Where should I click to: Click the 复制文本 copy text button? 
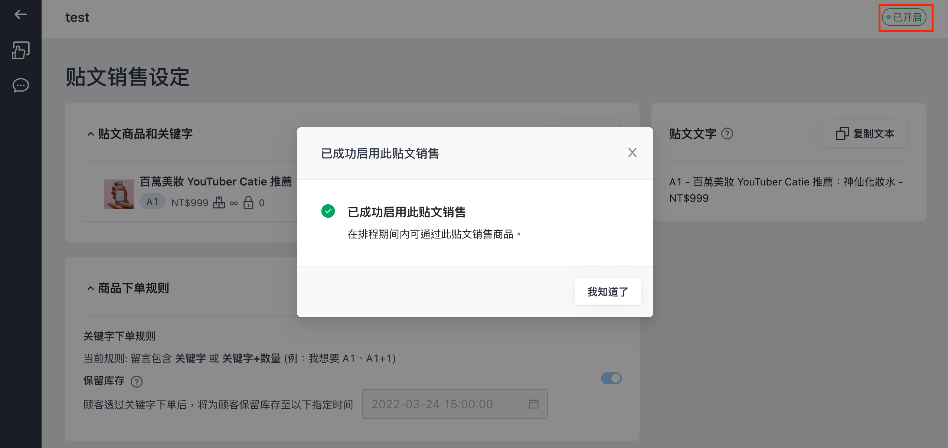coord(865,134)
